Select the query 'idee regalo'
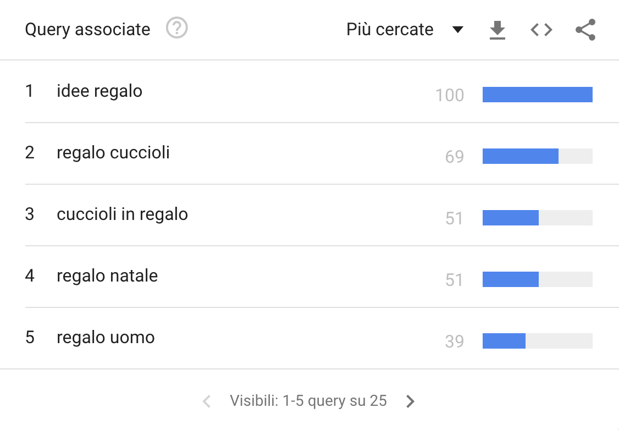The image size is (619, 430). (99, 91)
